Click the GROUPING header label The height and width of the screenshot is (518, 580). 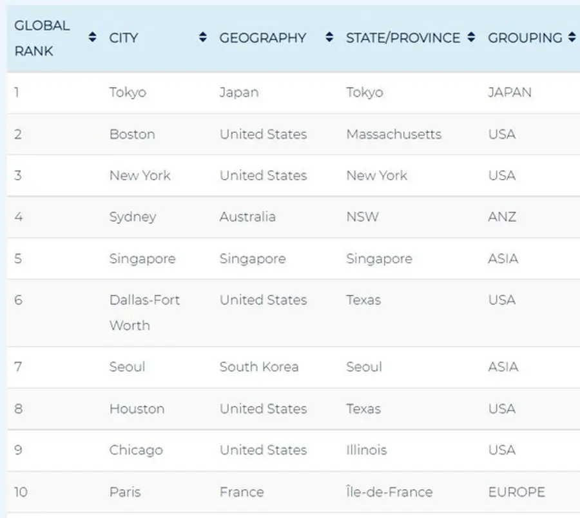tap(525, 38)
